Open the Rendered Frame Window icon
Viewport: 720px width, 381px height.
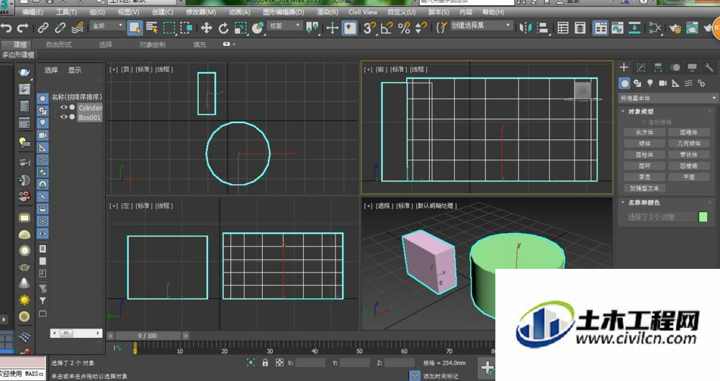tap(692, 28)
